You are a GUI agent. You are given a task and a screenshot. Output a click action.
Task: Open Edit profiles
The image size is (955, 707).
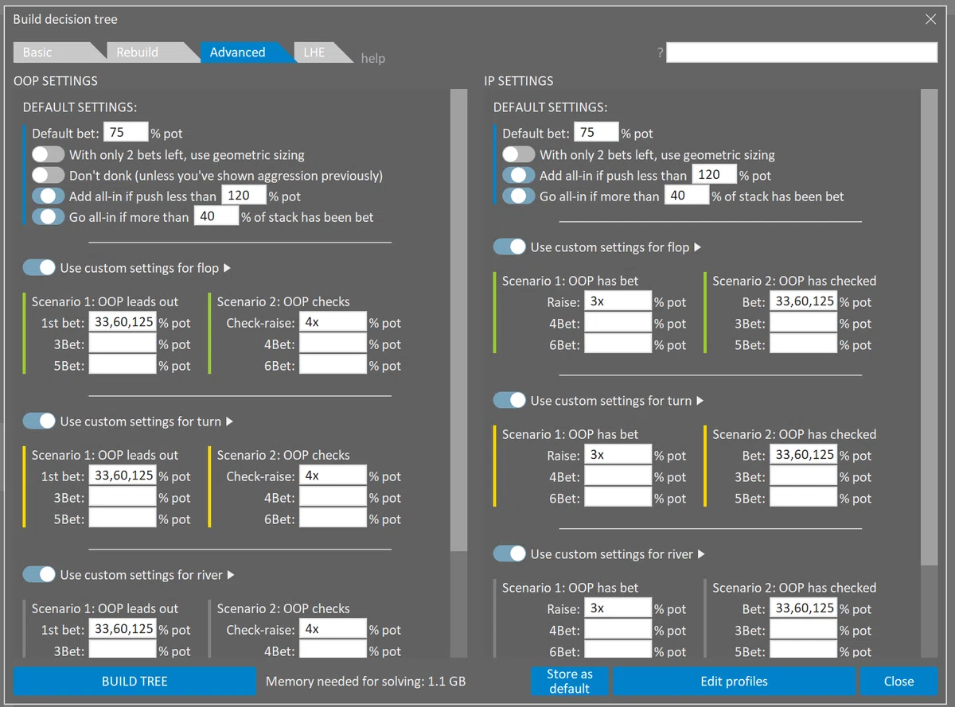coord(734,682)
